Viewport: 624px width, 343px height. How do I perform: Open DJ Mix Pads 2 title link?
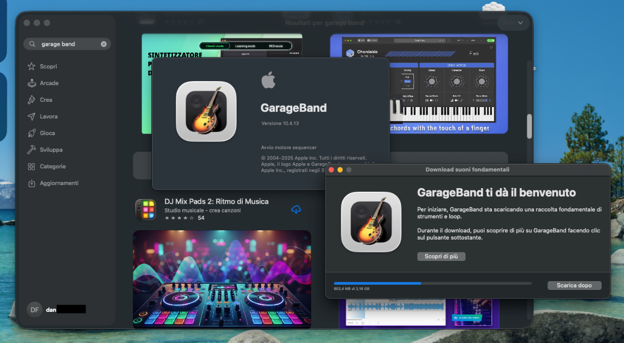pyautogui.click(x=216, y=201)
